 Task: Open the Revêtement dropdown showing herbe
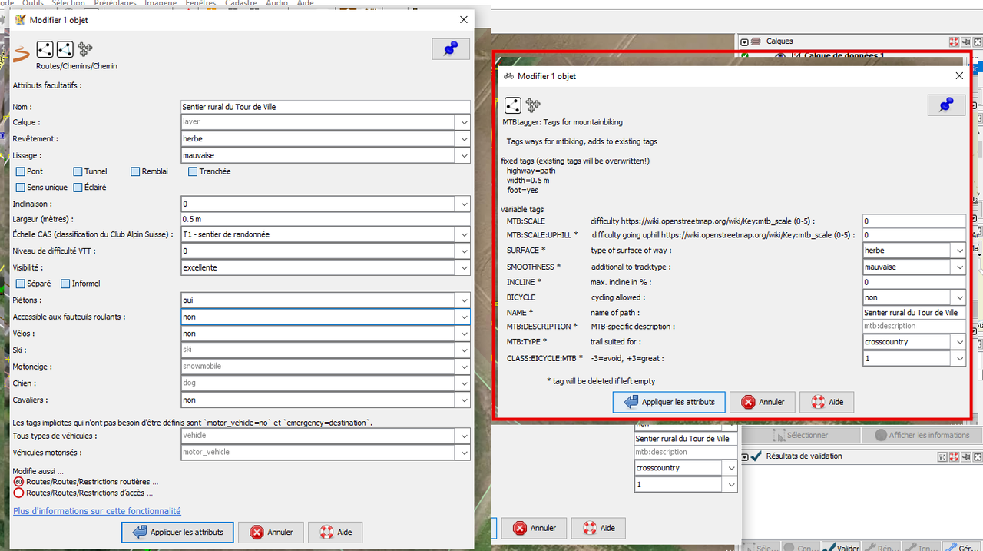tap(463, 139)
